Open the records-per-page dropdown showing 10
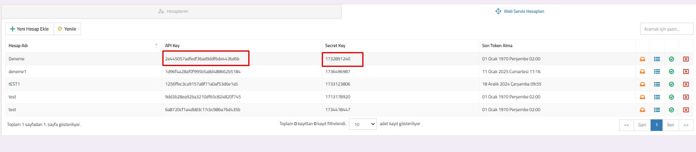Image resolution: width=696 pixels, height=152 pixels. (x=363, y=124)
